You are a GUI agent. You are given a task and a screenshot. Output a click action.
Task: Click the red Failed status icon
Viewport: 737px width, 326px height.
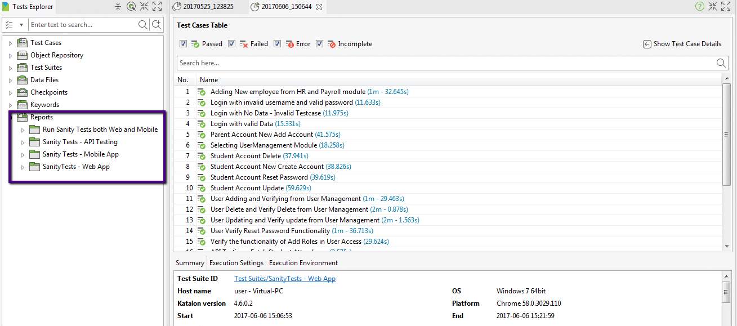coord(243,43)
